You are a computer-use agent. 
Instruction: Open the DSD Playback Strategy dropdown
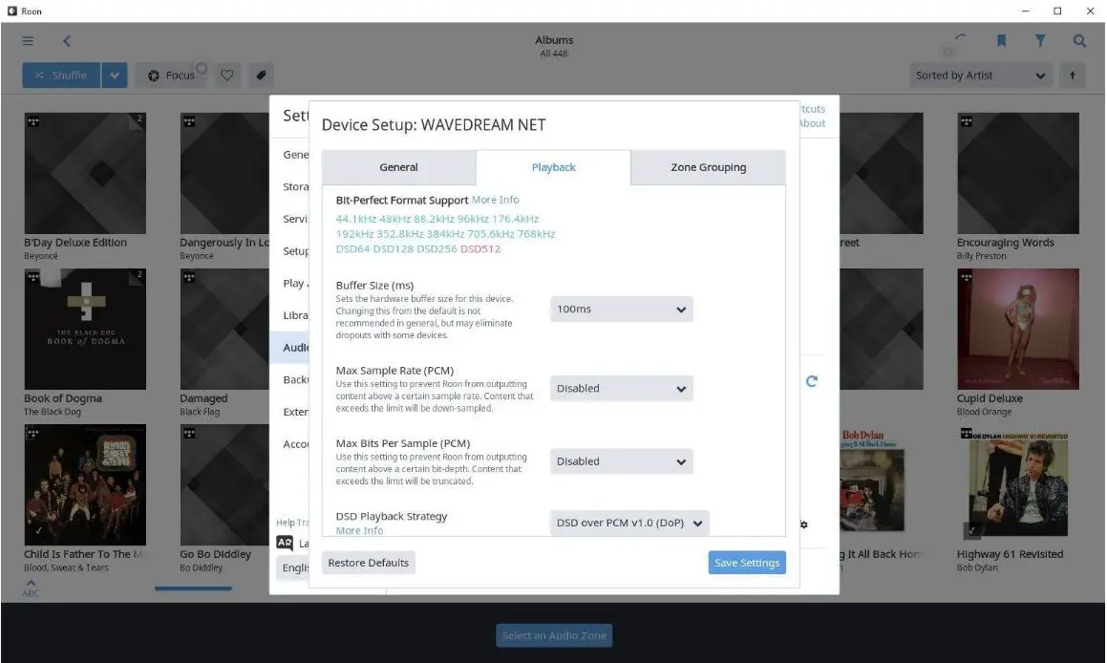629,523
